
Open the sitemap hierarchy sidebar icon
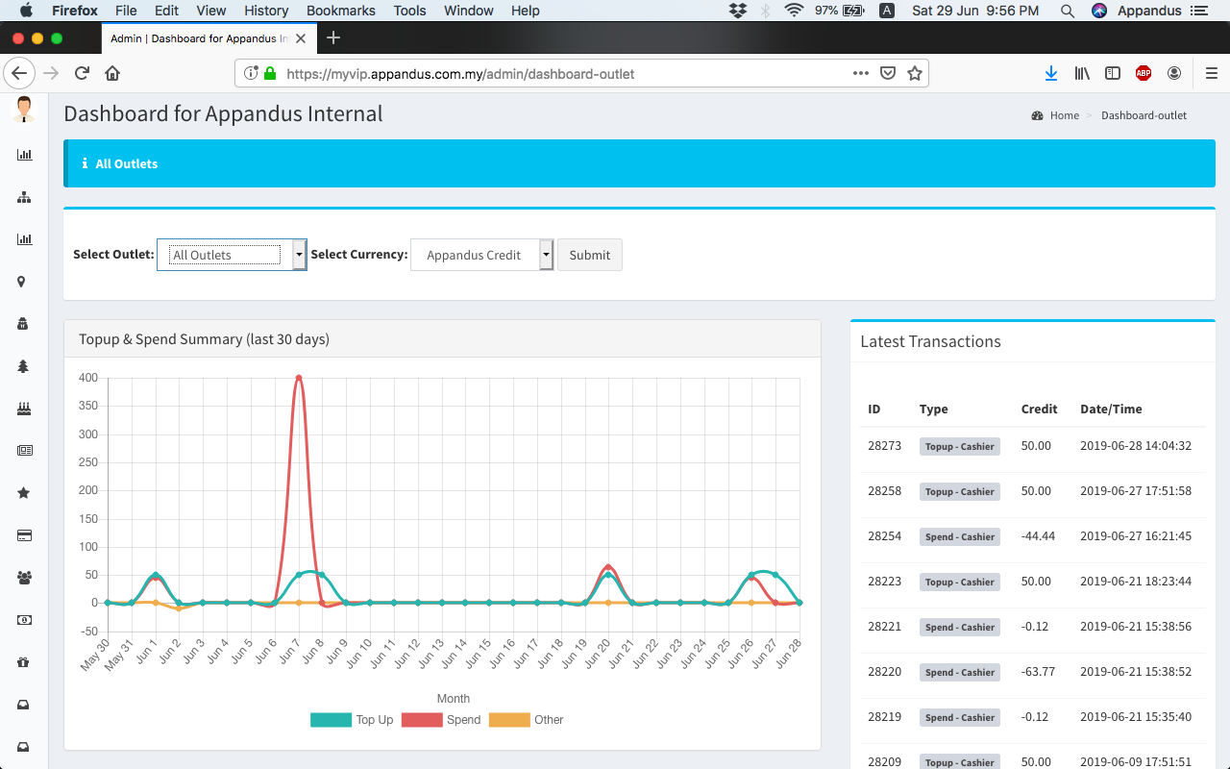24,197
